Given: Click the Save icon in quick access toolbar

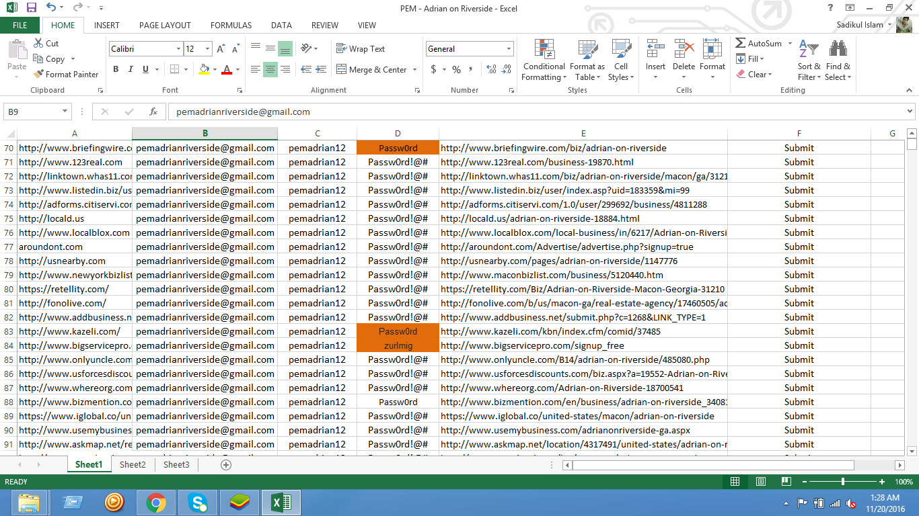Looking at the screenshot, I should point(31,7).
